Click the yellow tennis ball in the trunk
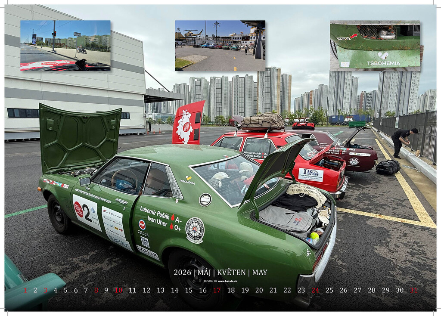This screenshot has width=441, height=316. coord(314,235)
